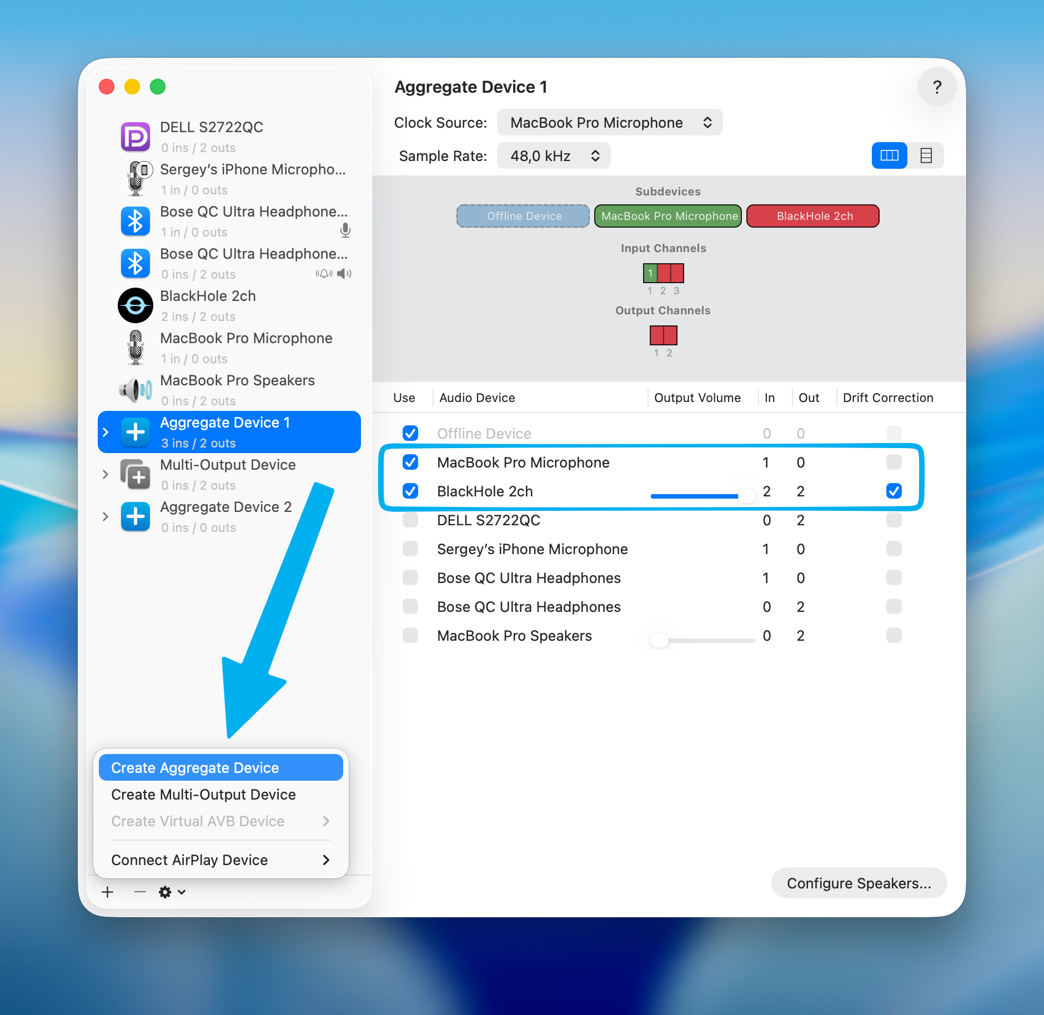
Task: Click the red BlackHole 2ch subdevice pill
Action: coord(813,216)
